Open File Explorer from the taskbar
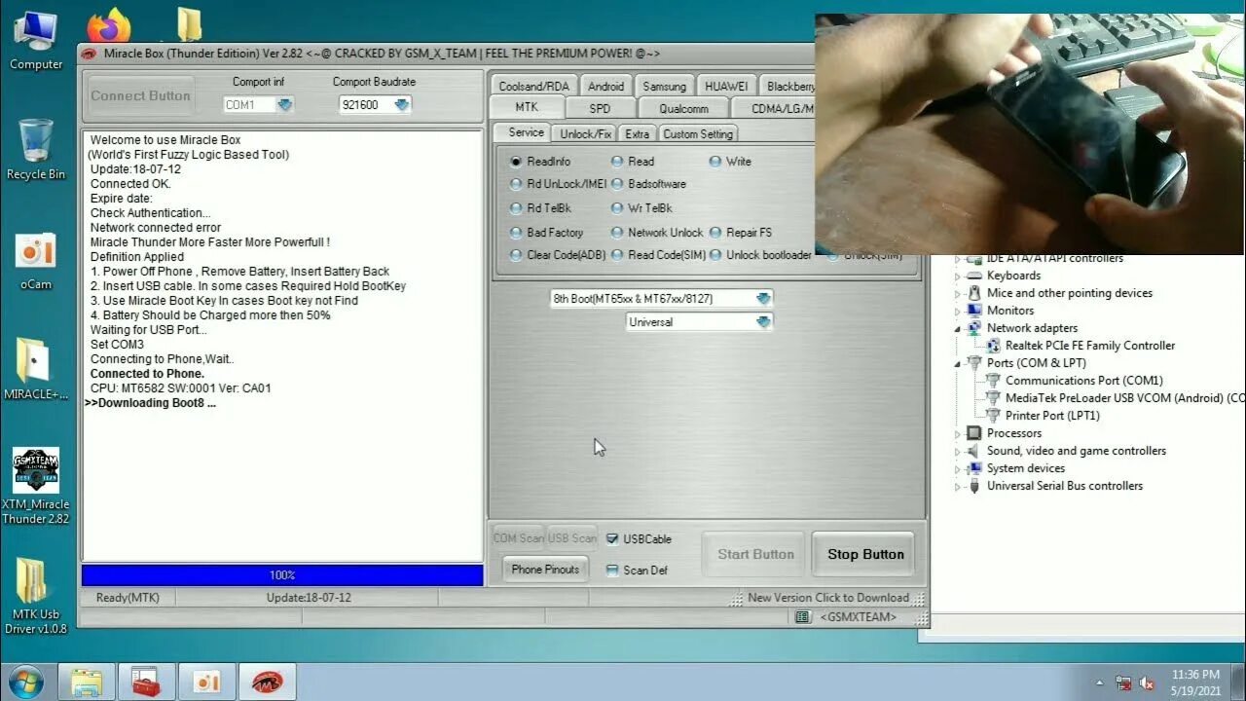The image size is (1246, 701). pos(87,682)
